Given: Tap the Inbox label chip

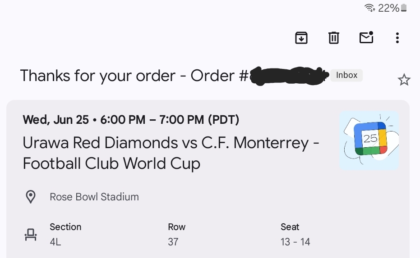Looking at the screenshot, I should tap(346, 75).
